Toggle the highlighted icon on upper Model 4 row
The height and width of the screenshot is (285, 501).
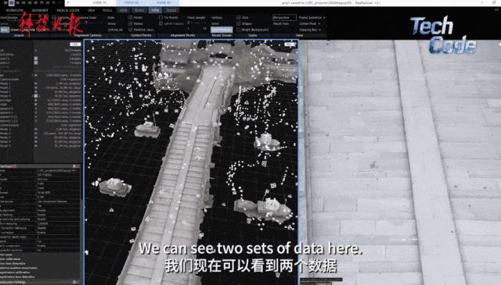coord(36,96)
